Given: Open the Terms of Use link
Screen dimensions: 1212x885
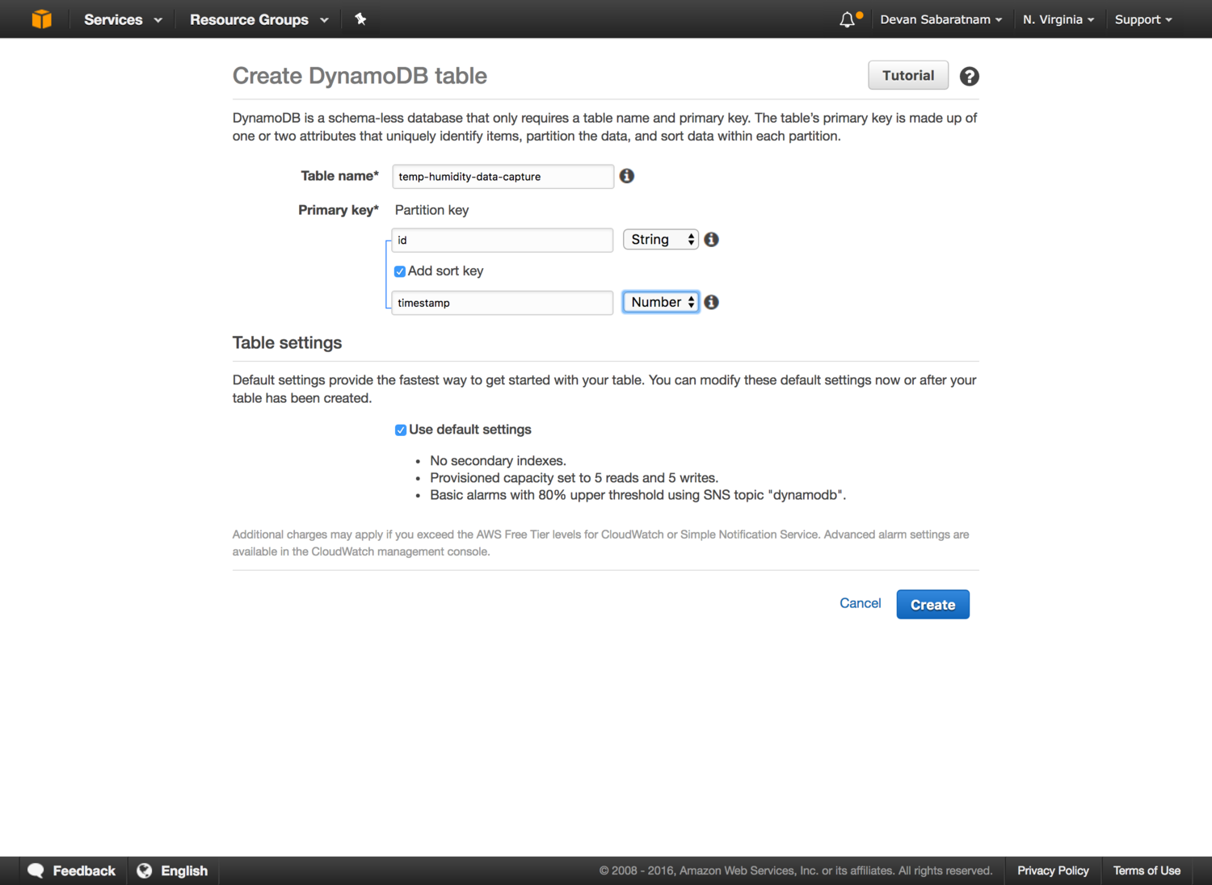Looking at the screenshot, I should (x=1147, y=870).
